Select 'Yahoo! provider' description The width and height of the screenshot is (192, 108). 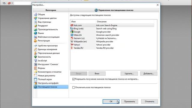pos(103,45)
